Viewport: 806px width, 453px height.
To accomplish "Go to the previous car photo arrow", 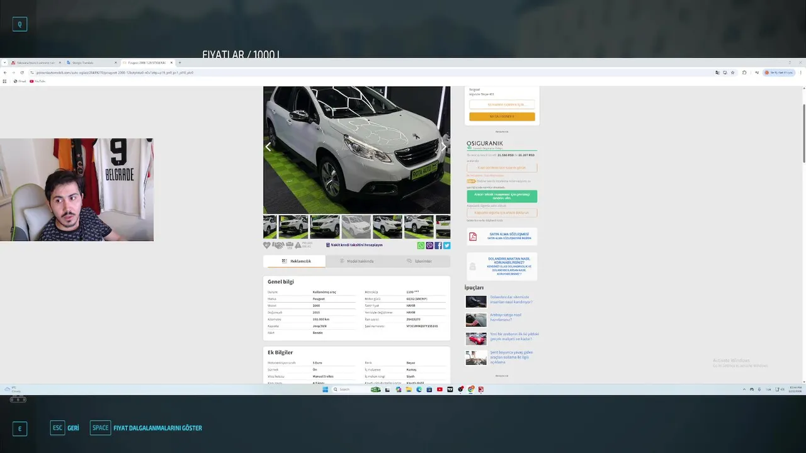I will [268, 147].
